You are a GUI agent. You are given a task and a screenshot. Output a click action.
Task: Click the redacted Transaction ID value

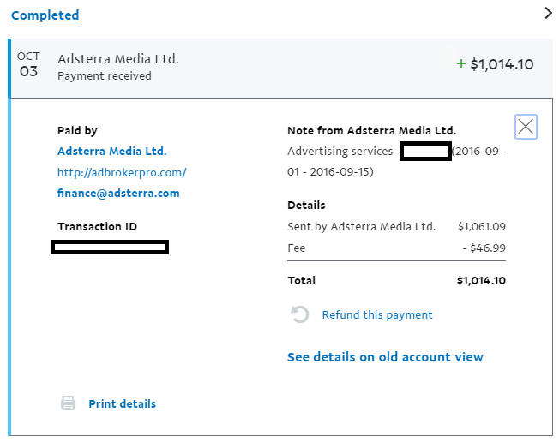tap(110, 248)
